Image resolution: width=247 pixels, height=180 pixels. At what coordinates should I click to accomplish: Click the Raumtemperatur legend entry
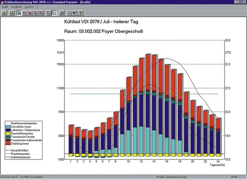(x=18, y=154)
